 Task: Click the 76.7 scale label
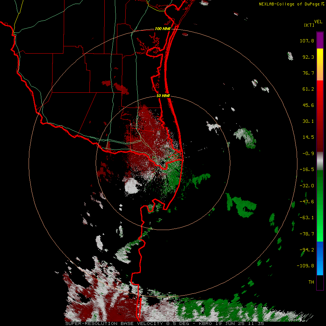[308, 73]
